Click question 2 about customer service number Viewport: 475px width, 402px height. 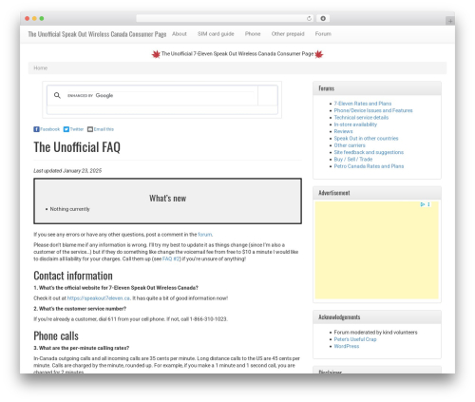[x=80, y=309]
